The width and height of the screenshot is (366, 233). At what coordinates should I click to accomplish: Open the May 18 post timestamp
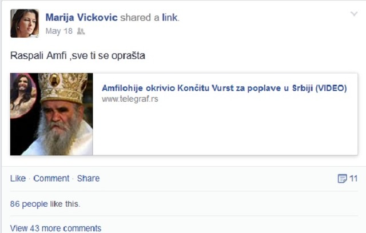(x=59, y=31)
